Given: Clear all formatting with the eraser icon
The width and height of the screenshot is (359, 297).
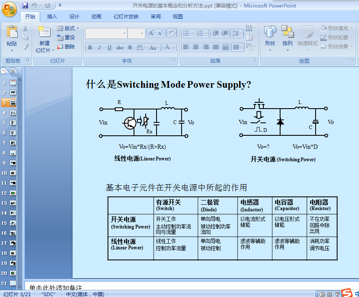Looking at the screenshot, I should pos(172,33).
